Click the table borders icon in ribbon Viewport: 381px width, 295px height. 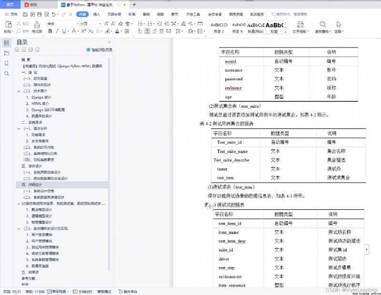tap(200, 31)
